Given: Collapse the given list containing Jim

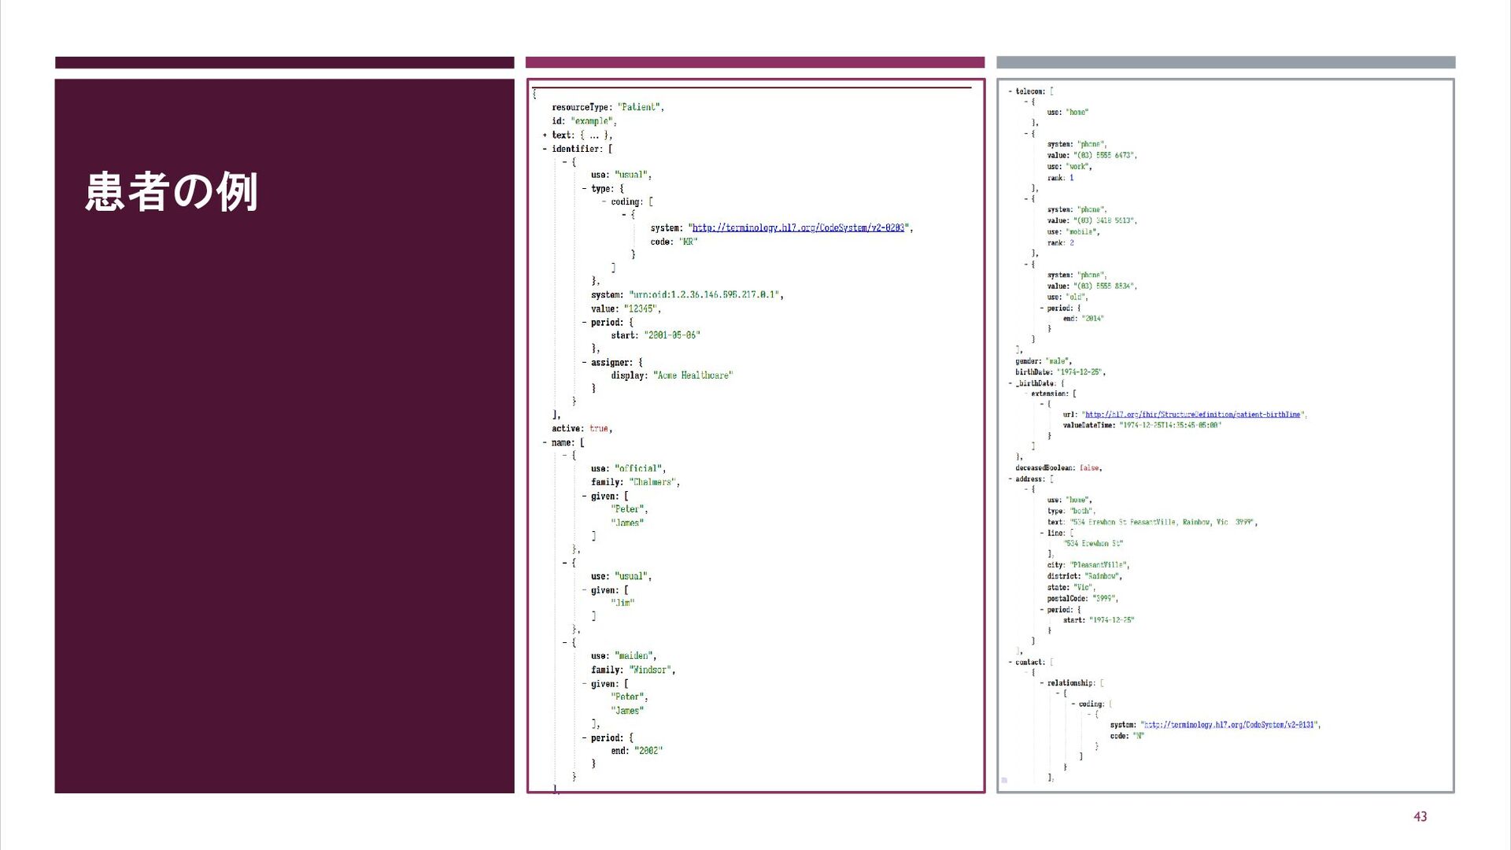Looking at the screenshot, I should pos(584,590).
